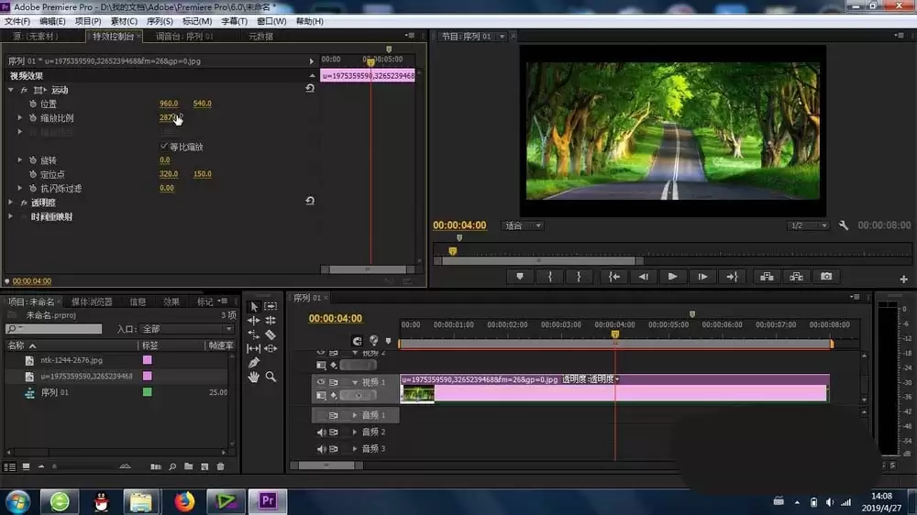Click the Snap magnet icon in timeline
This screenshot has height=515, width=917.
click(358, 341)
